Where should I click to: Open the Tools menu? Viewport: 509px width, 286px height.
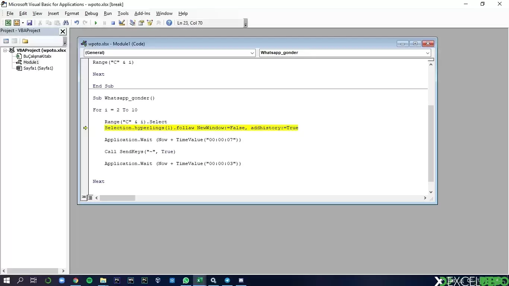point(123,13)
